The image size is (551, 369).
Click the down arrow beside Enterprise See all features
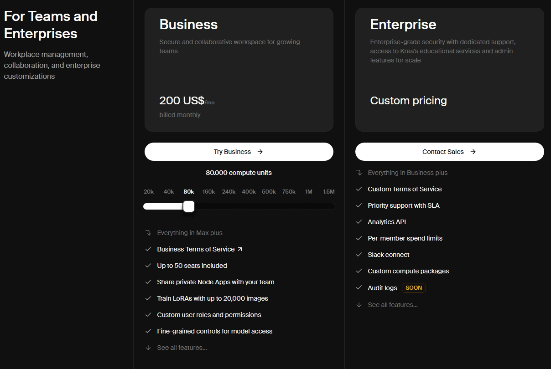[359, 305]
